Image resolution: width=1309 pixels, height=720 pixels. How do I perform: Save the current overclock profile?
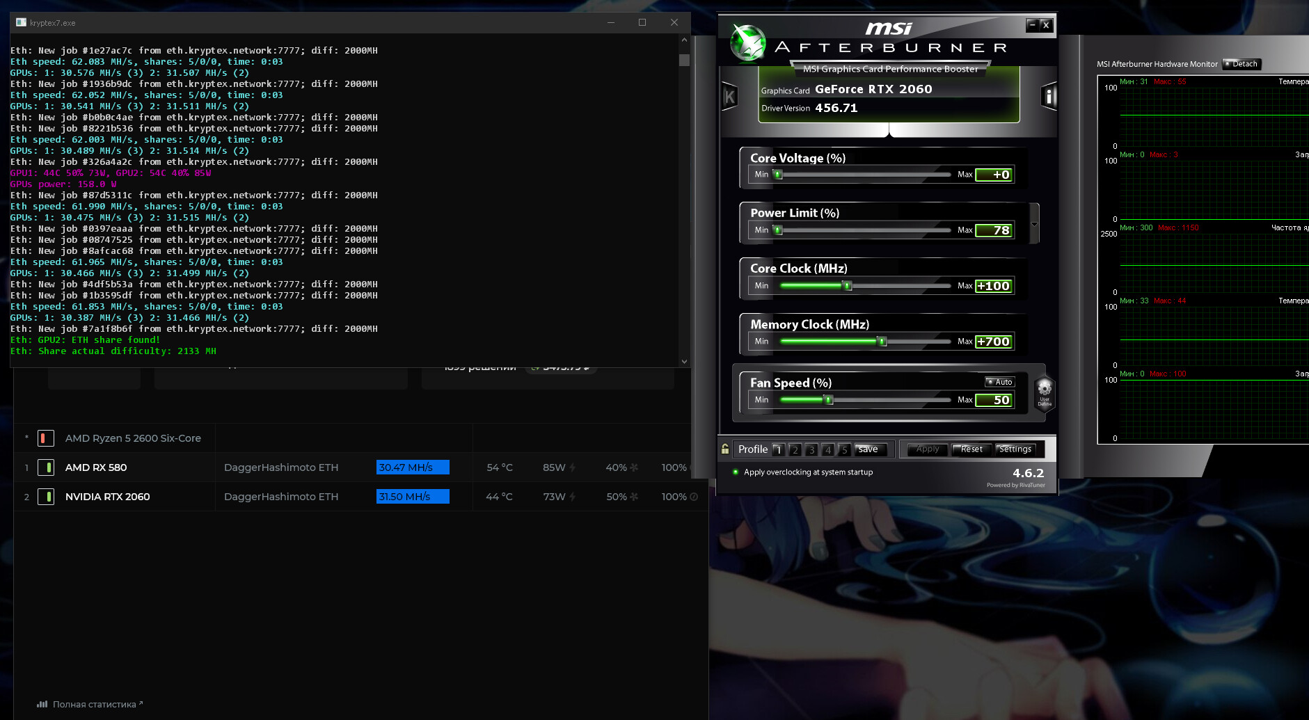(870, 449)
